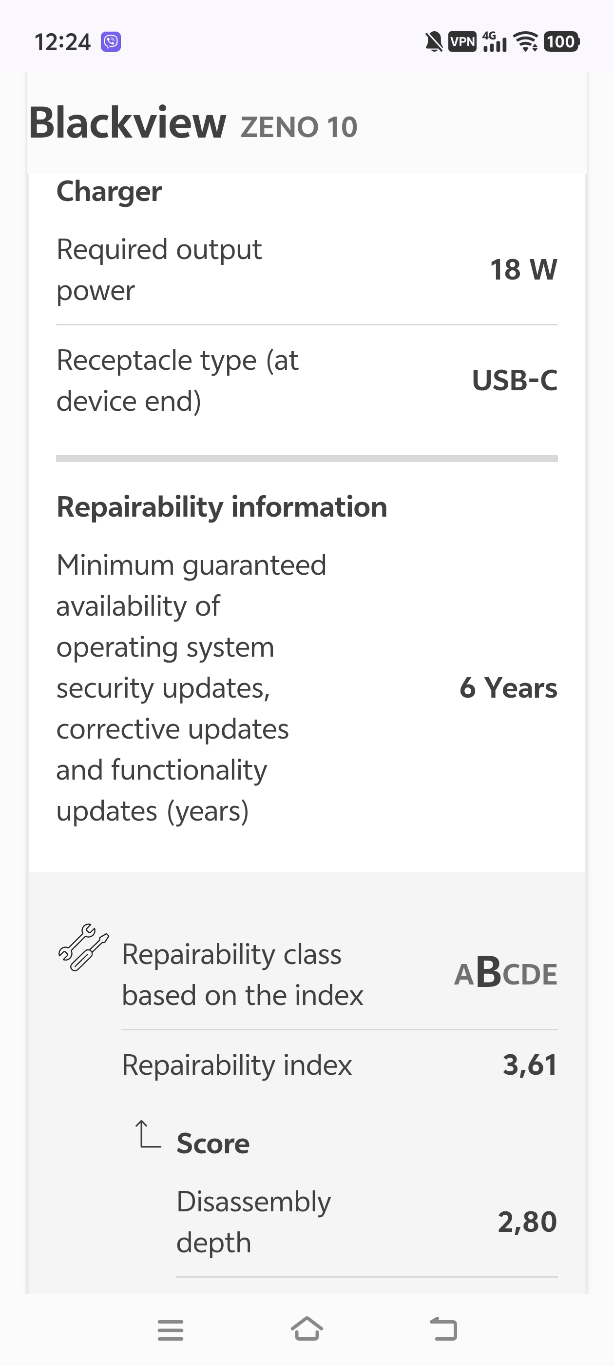Tap the ABCDE repairability class scale

[506, 974]
